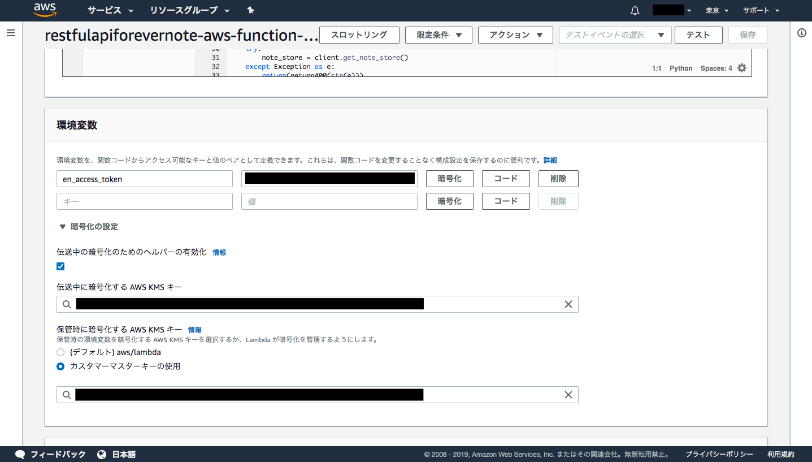Click the restfulapiforevernote-aws-function title
This screenshot has width=812, height=462.
tap(181, 36)
